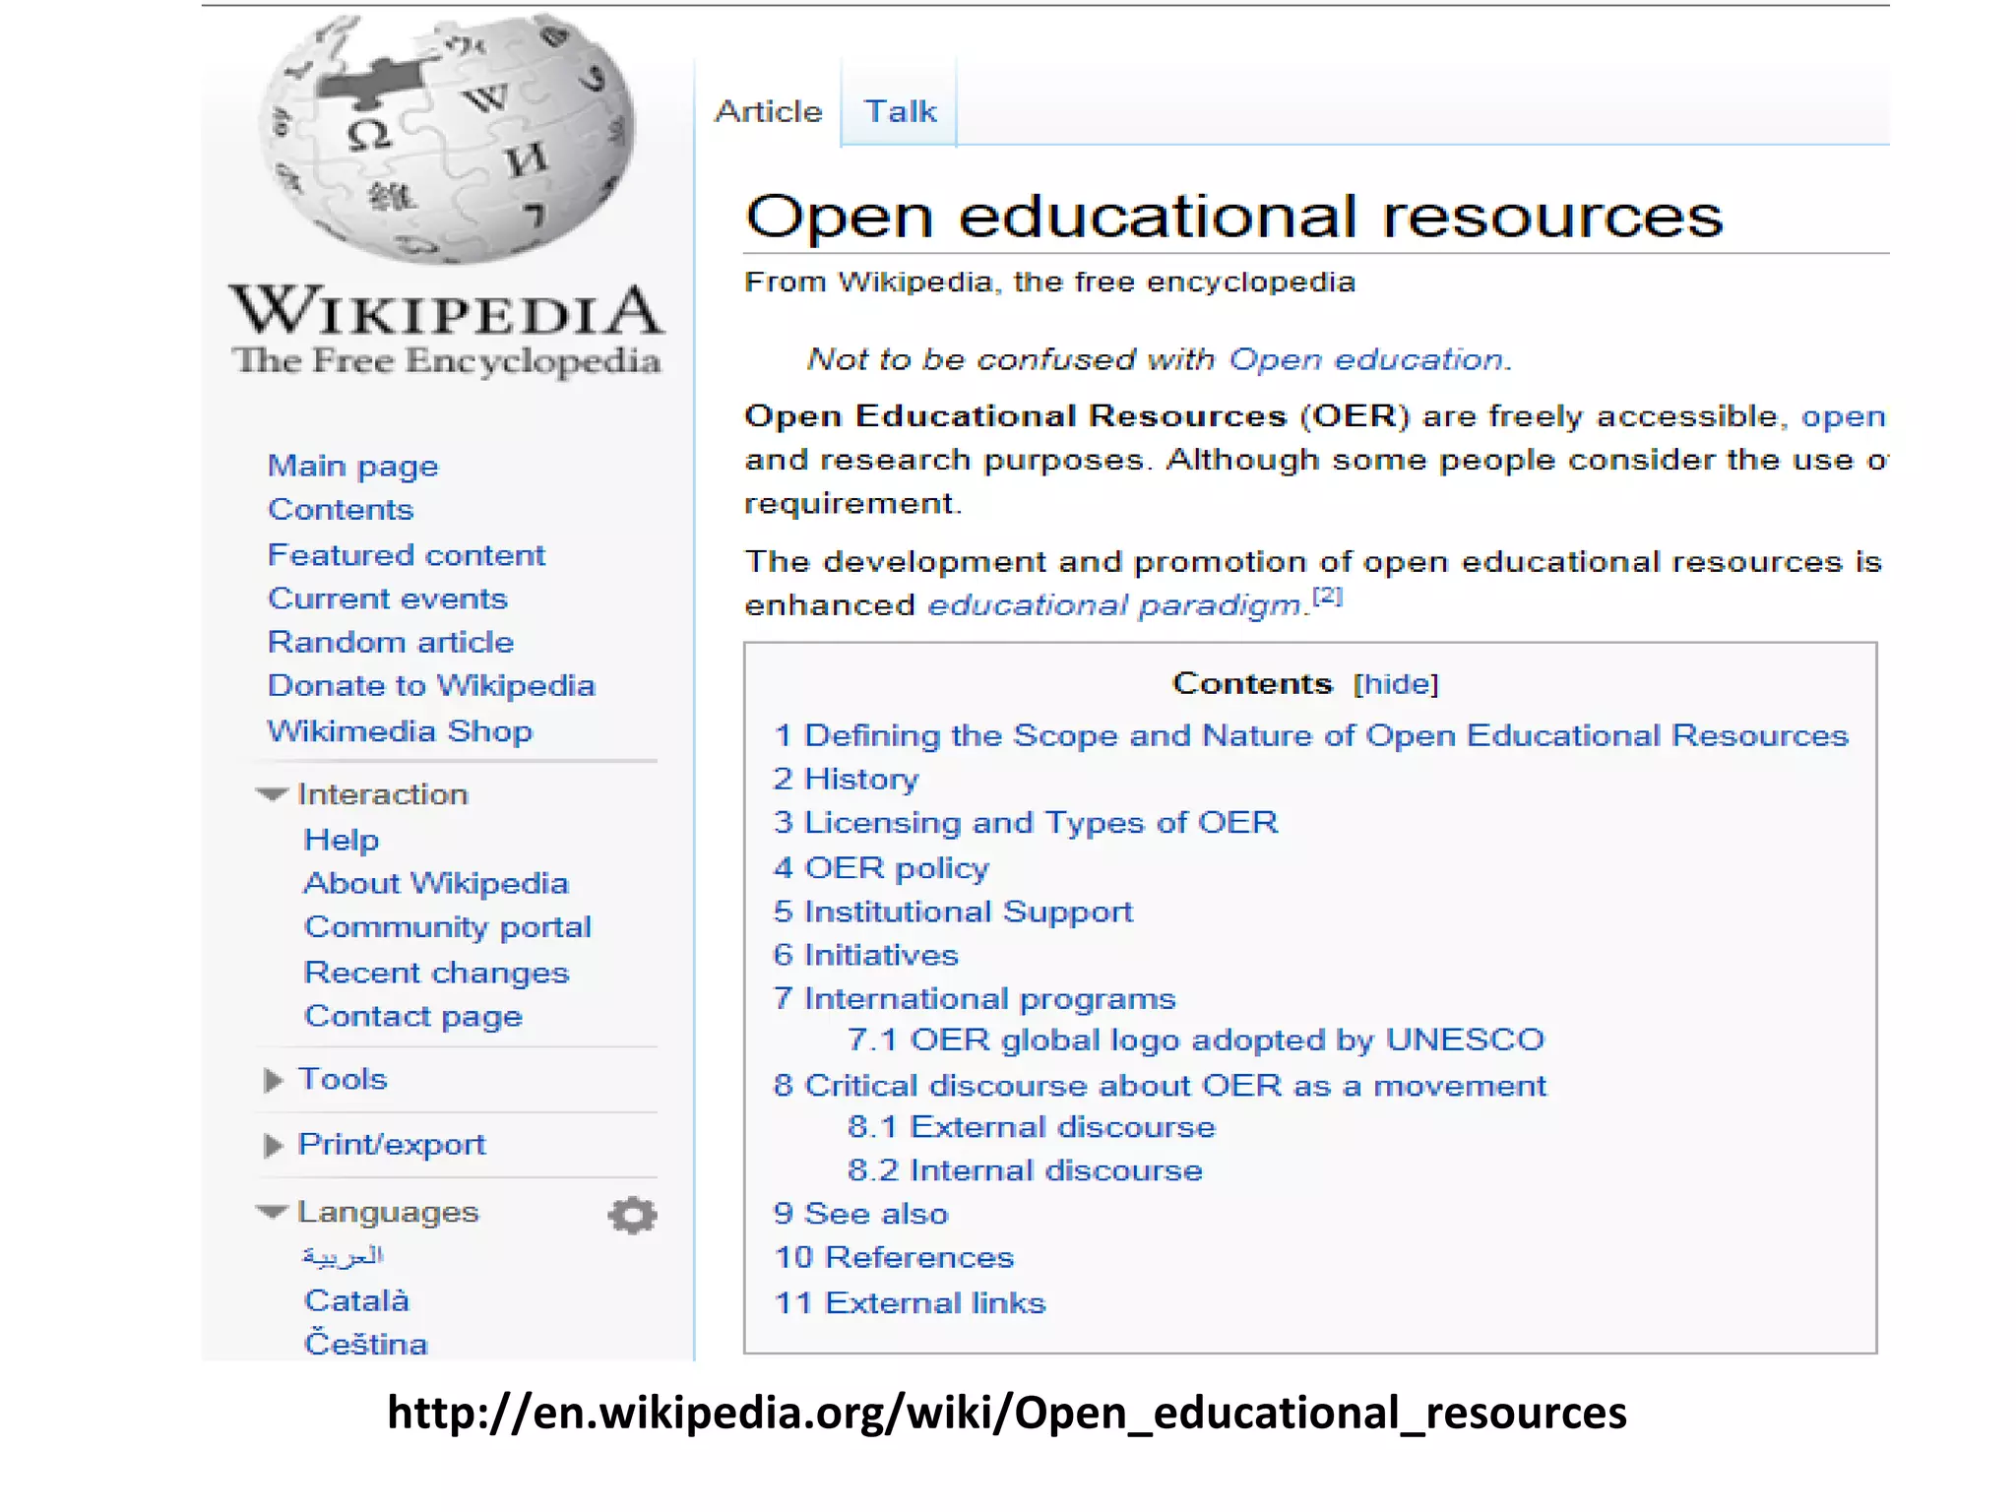Expand the Tools section
Image resolution: width=2016 pixels, height=1512 pixels.
point(343,1079)
